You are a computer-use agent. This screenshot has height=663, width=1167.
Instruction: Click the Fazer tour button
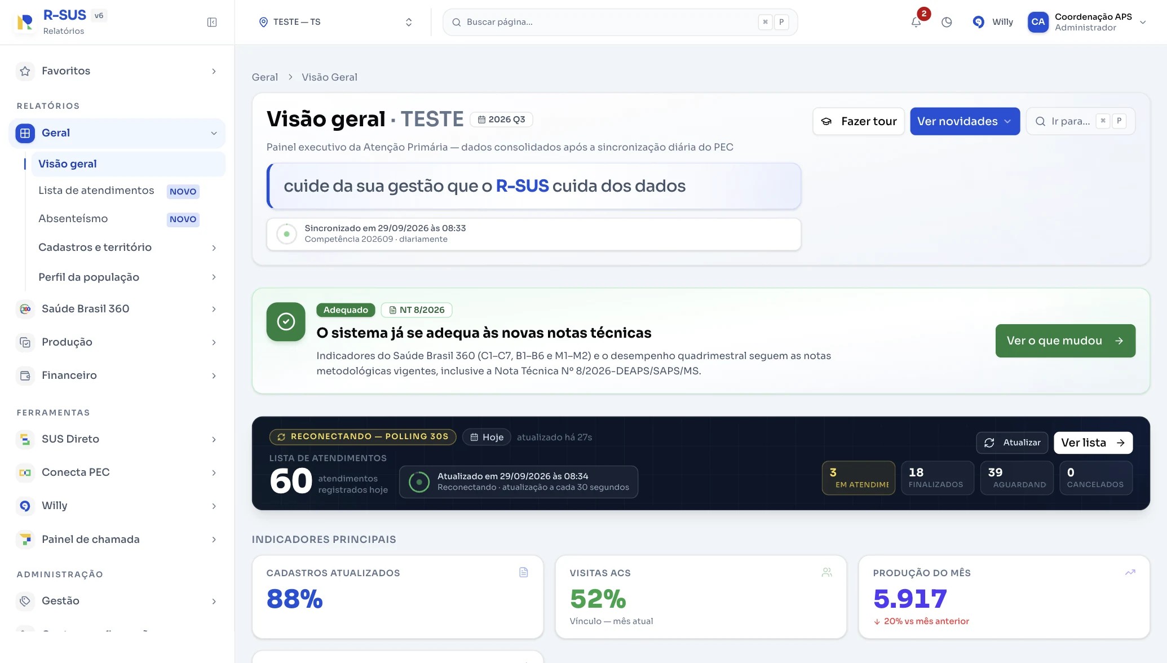coord(858,121)
